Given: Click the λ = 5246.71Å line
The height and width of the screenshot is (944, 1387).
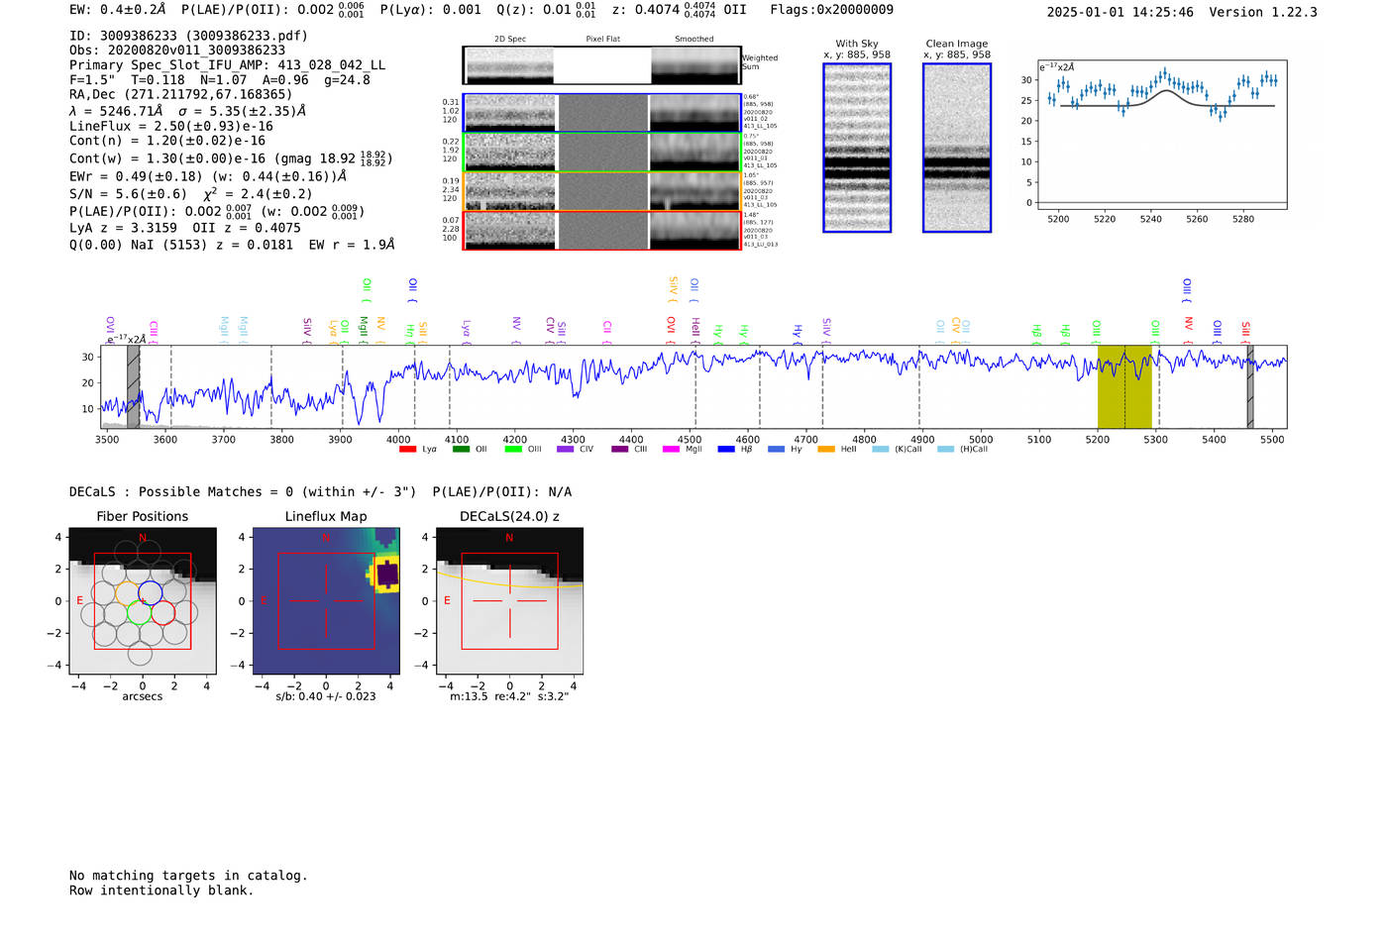Looking at the screenshot, I should [188, 111].
